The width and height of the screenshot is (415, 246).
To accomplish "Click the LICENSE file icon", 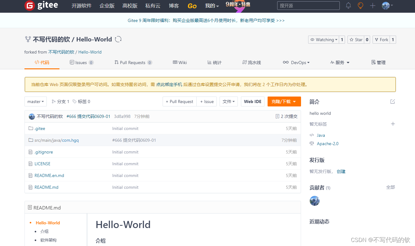I will click(30, 164).
